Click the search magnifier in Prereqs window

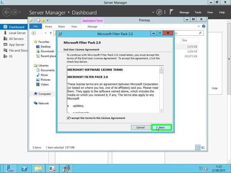coord(200,33)
